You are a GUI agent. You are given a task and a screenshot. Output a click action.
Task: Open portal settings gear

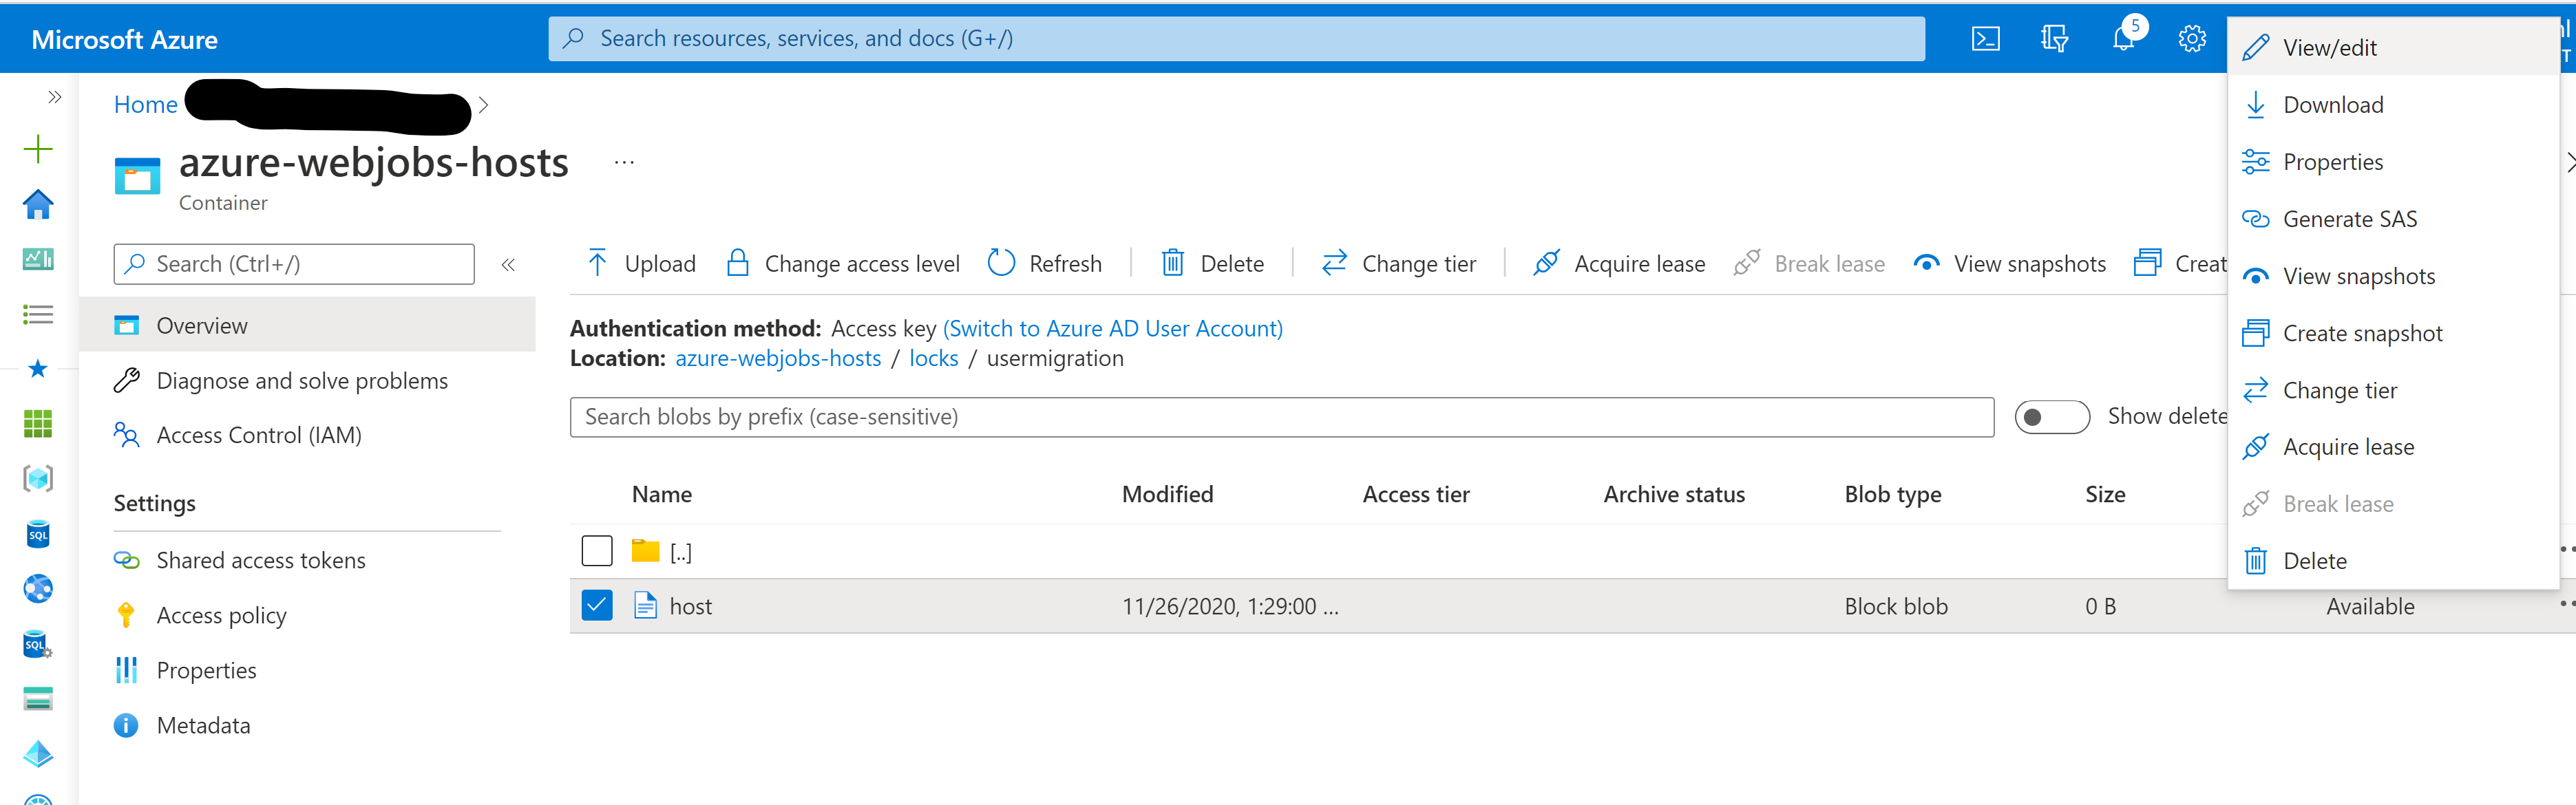[2191, 39]
